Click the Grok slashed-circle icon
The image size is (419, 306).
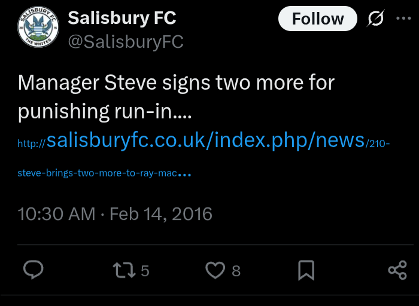377,19
